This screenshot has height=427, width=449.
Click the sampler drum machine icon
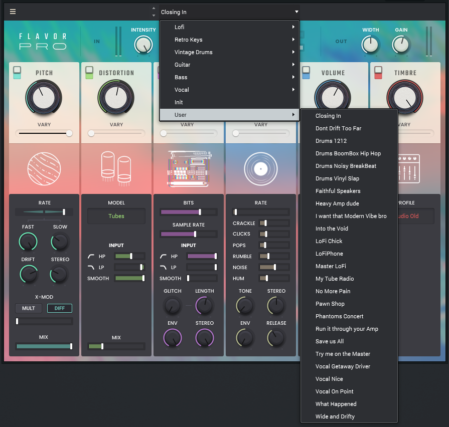click(189, 169)
